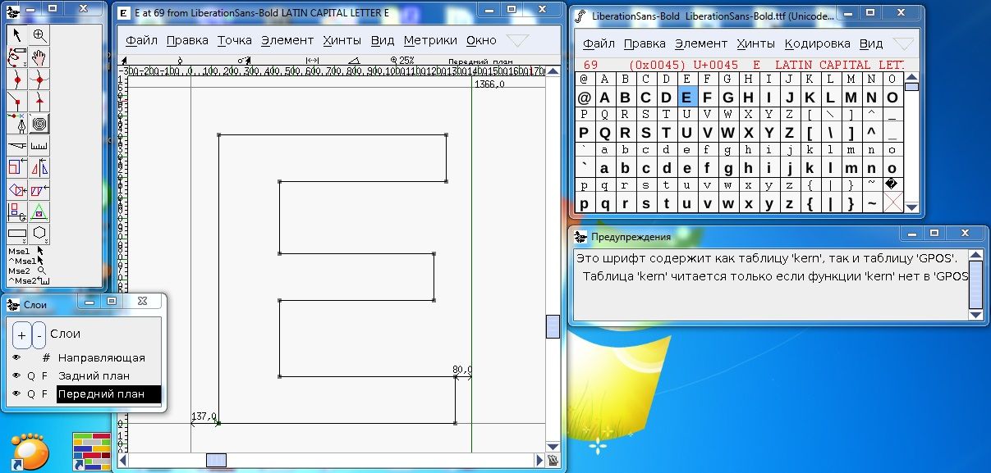This screenshot has height=473, width=991.
Task: Add a new layer with plus button
Action: (x=22, y=334)
